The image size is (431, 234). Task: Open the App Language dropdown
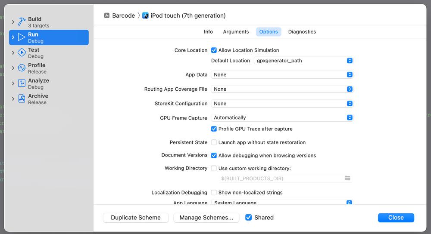[282, 203]
